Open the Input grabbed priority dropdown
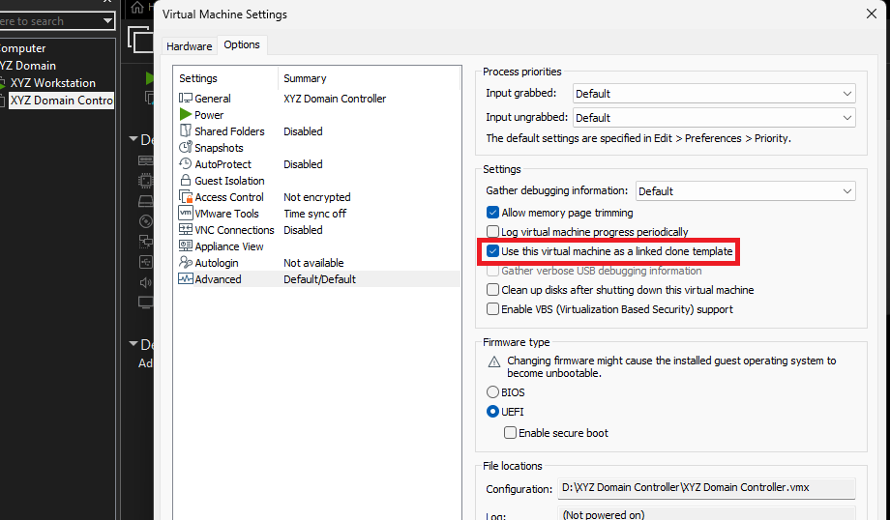The width and height of the screenshot is (890, 520). pyautogui.click(x=714, y=94)
